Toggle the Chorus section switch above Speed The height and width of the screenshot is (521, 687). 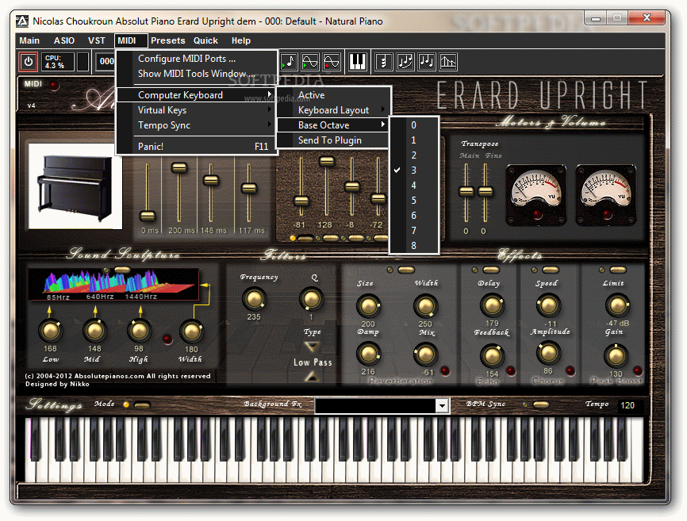click(x=551, y=270)
